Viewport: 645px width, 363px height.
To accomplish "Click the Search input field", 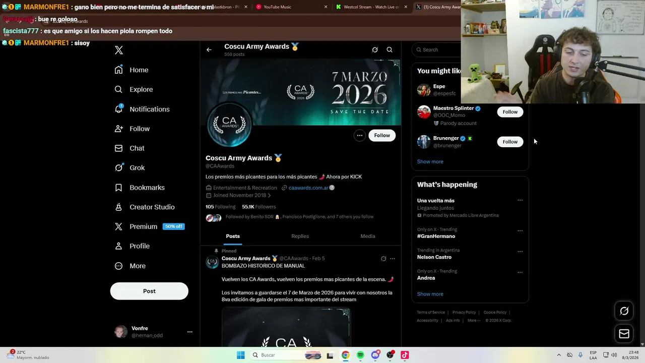I will [437, 49].
